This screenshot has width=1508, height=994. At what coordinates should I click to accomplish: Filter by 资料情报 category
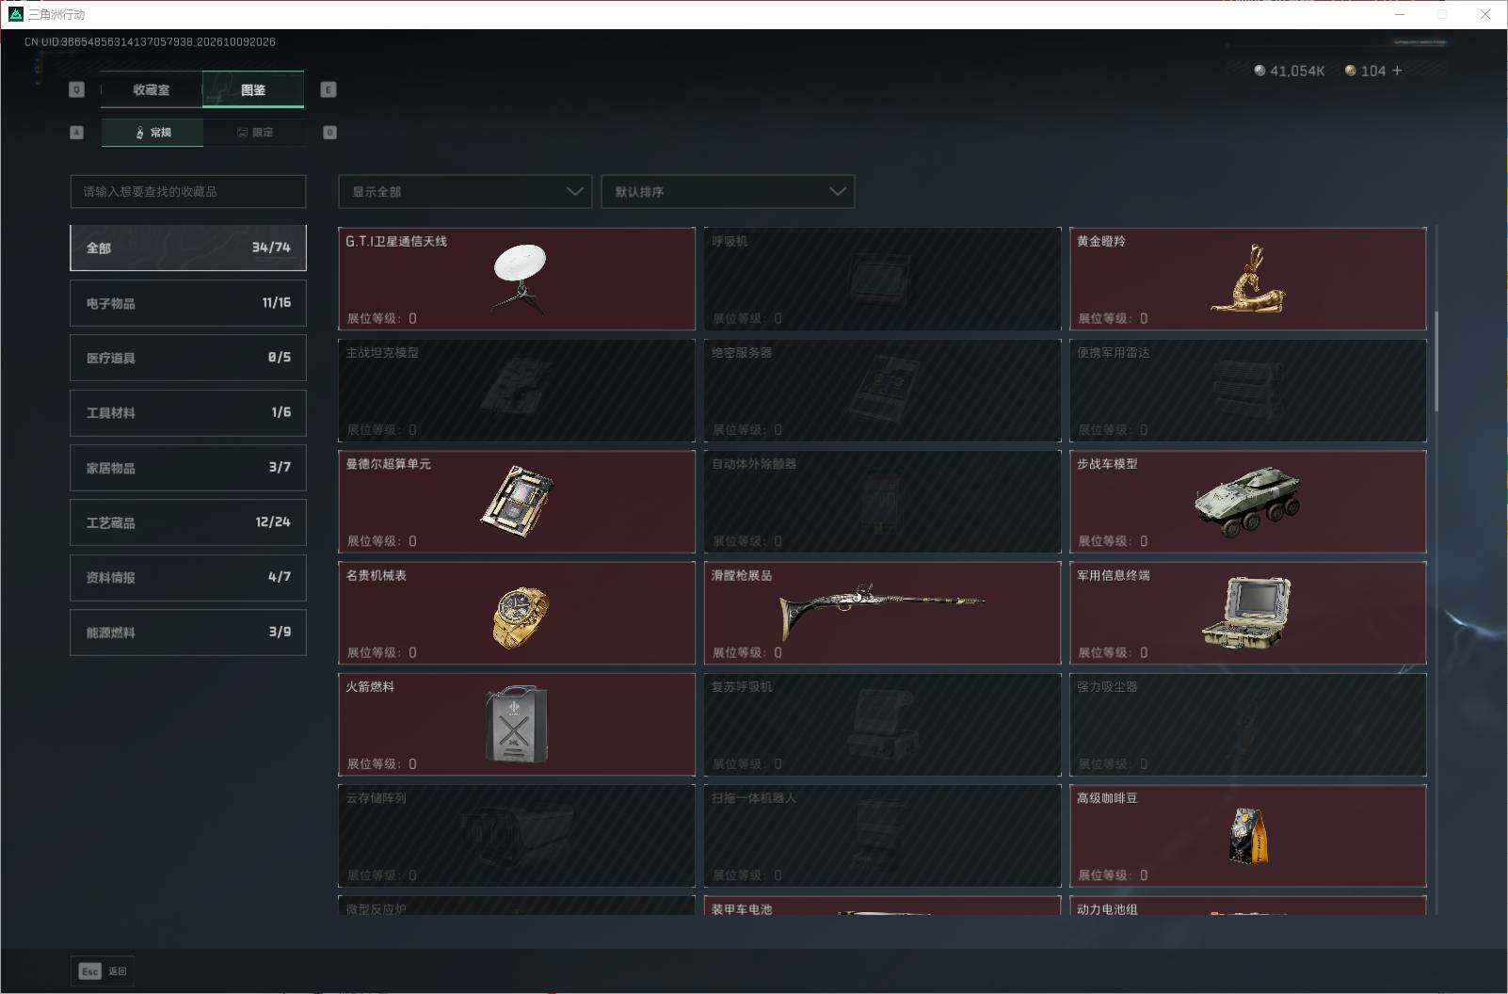tap(188, 577)
